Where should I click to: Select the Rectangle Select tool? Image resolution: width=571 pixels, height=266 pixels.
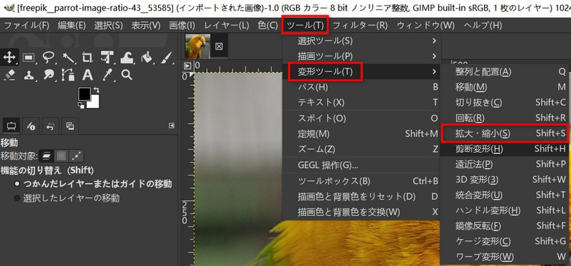[x=28, y=58]
